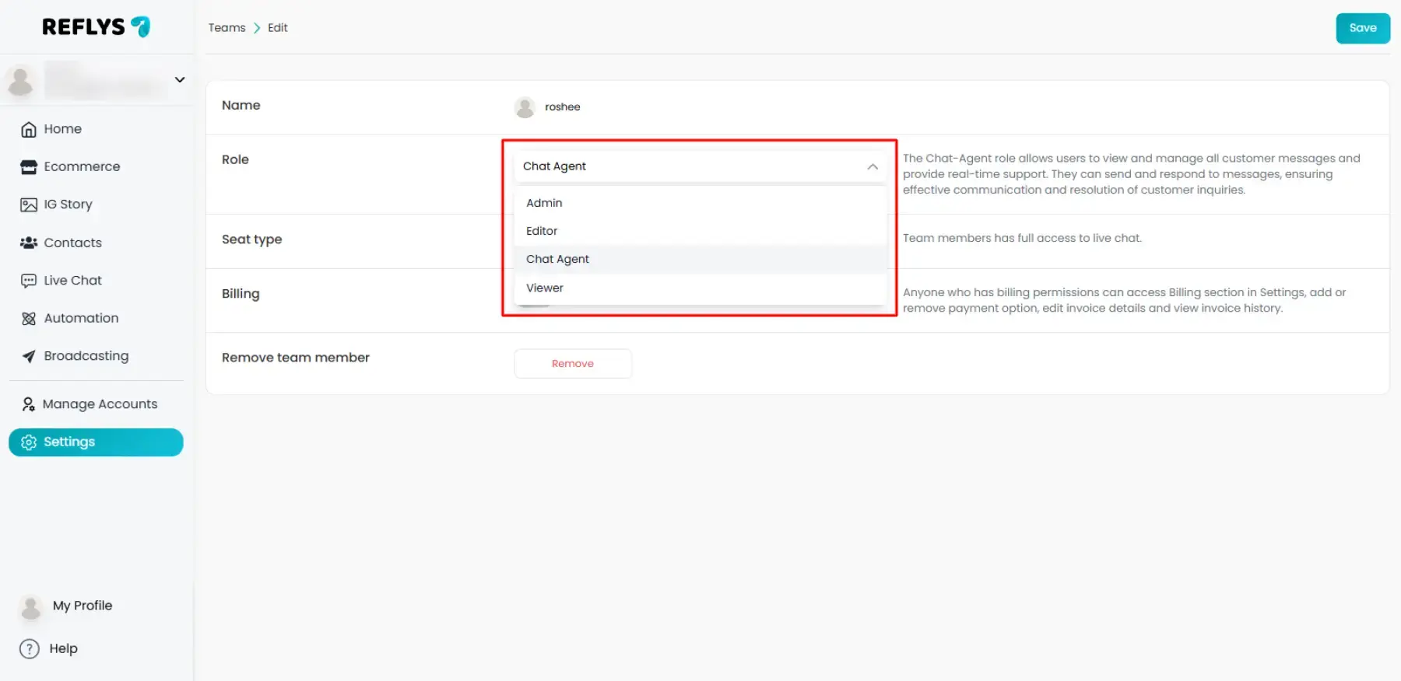Click the IG Story image icon
Image resolution: width=1401 pixels, height=681 pixels.
29,204
